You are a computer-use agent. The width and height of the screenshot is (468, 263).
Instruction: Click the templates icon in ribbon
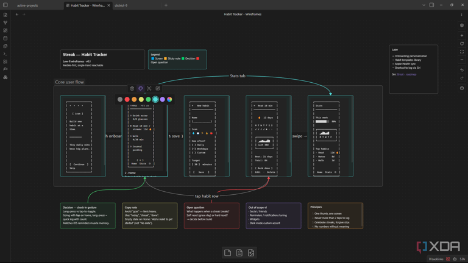[x=5, y=46]
